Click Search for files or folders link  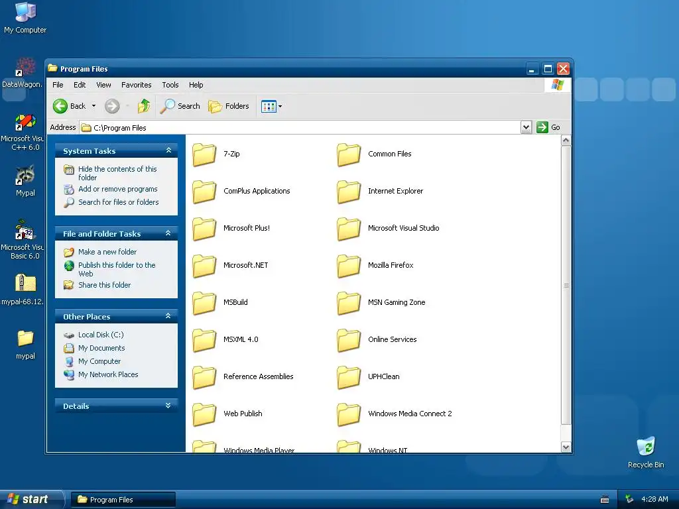(x=118, y=202)
